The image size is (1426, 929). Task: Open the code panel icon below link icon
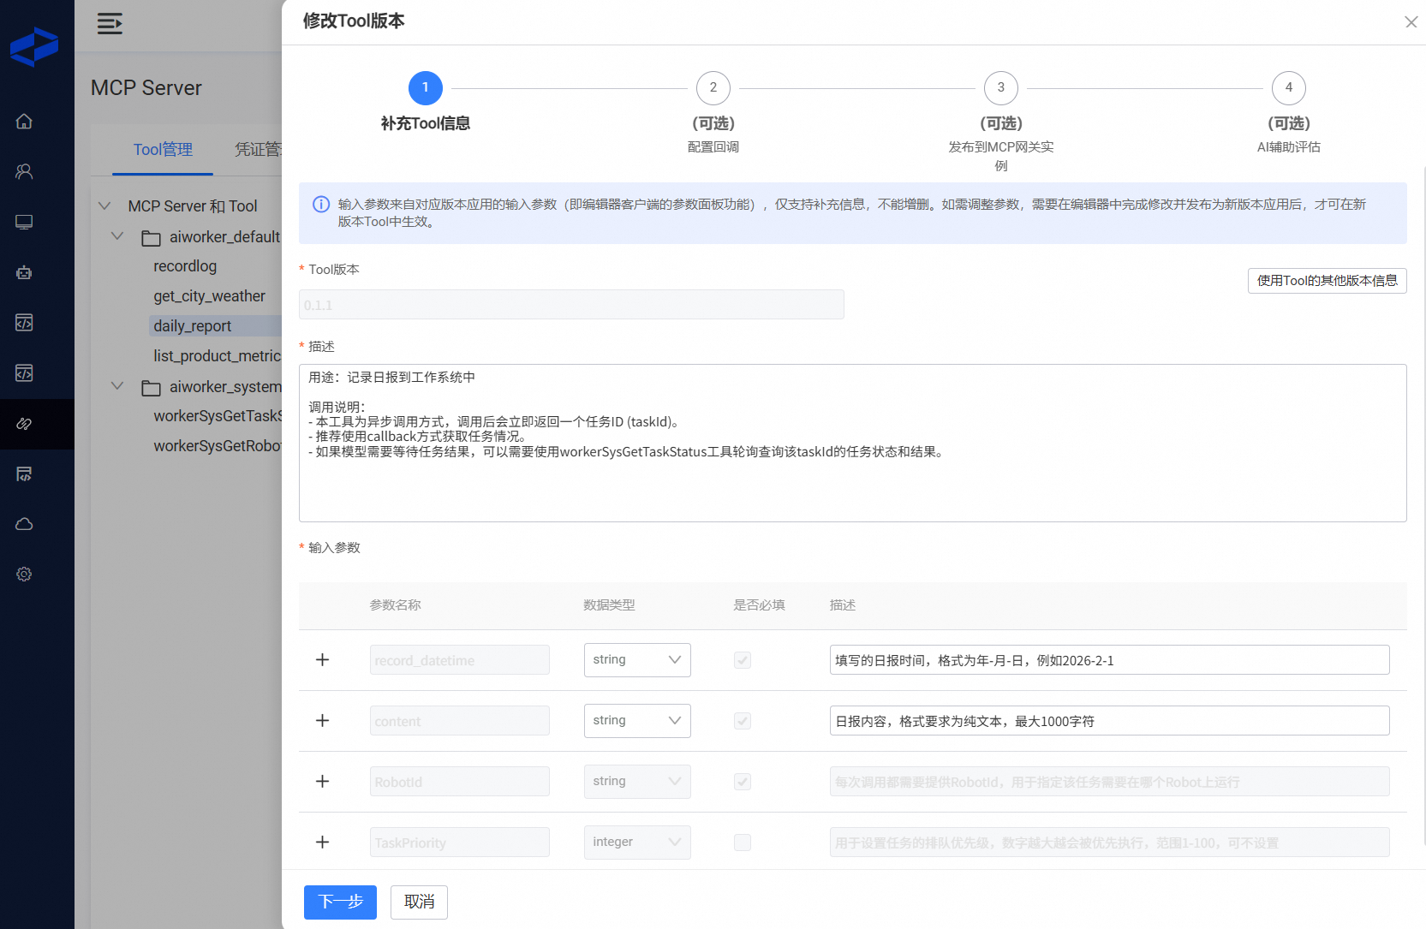click(24, 474)
